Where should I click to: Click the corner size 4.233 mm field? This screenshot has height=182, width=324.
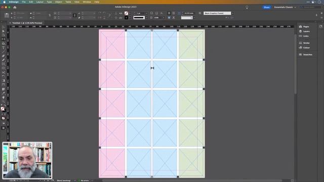[x=189, y=13]
